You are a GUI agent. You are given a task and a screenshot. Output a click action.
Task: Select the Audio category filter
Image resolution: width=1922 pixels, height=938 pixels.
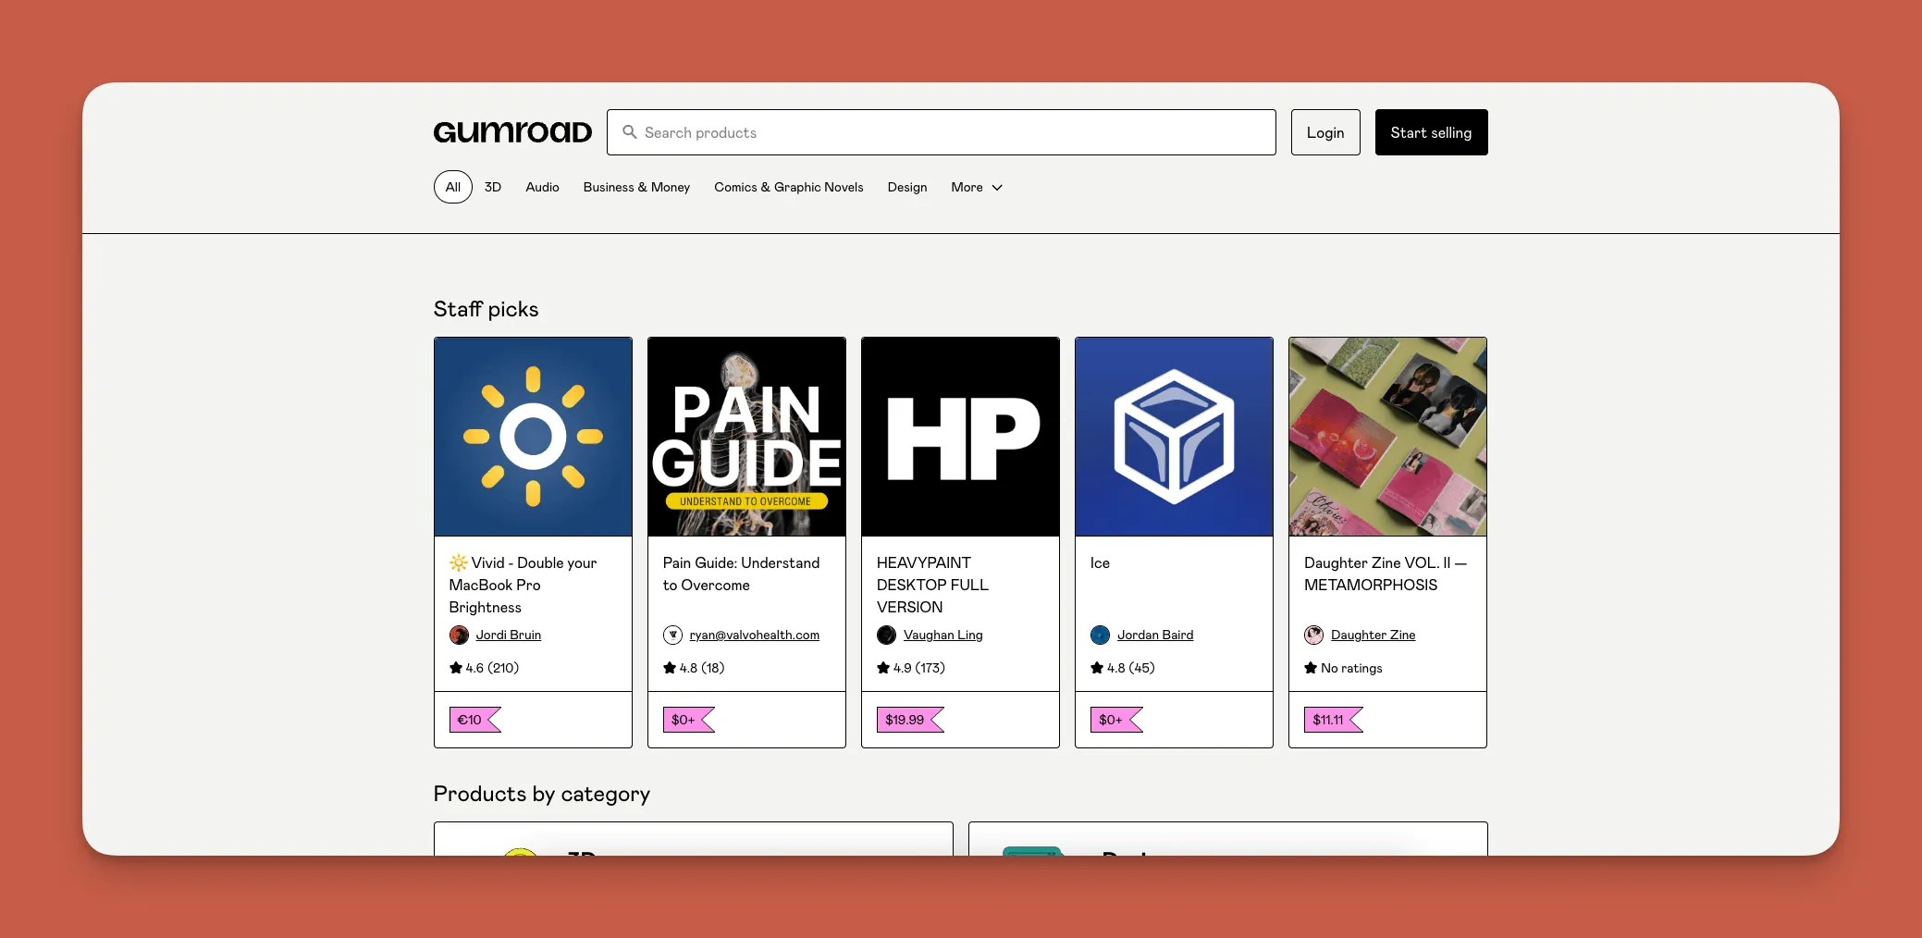[x=542, y=187]
